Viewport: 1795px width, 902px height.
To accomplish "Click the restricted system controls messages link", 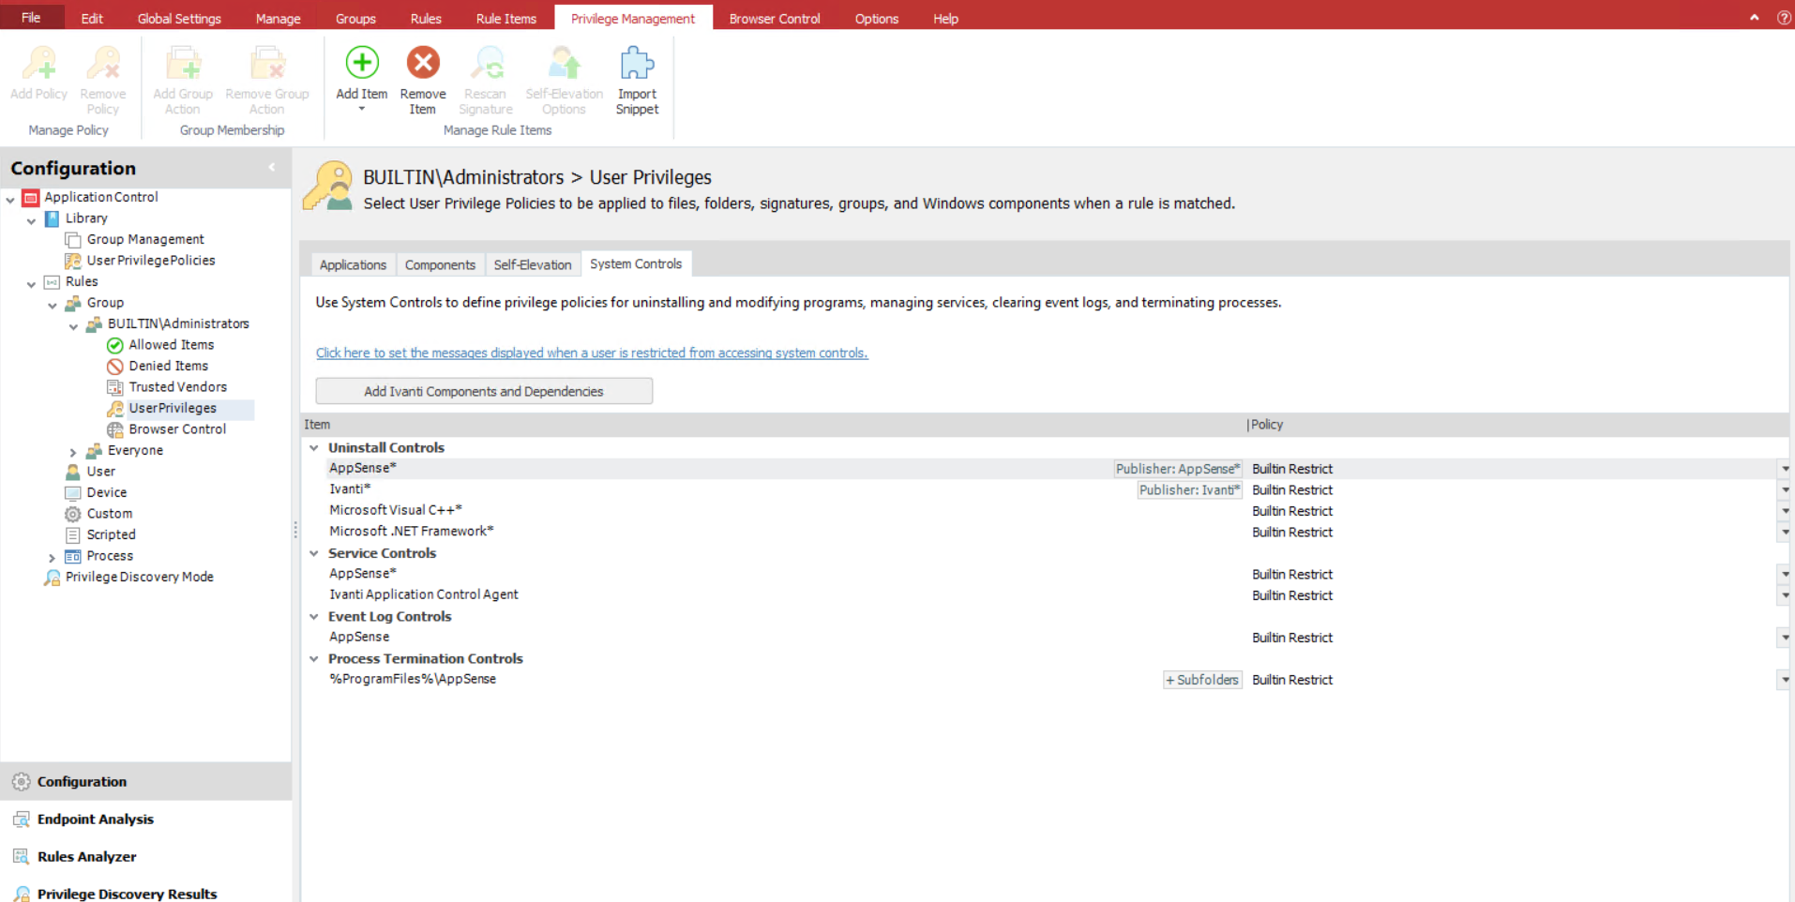I will point(591,353).
